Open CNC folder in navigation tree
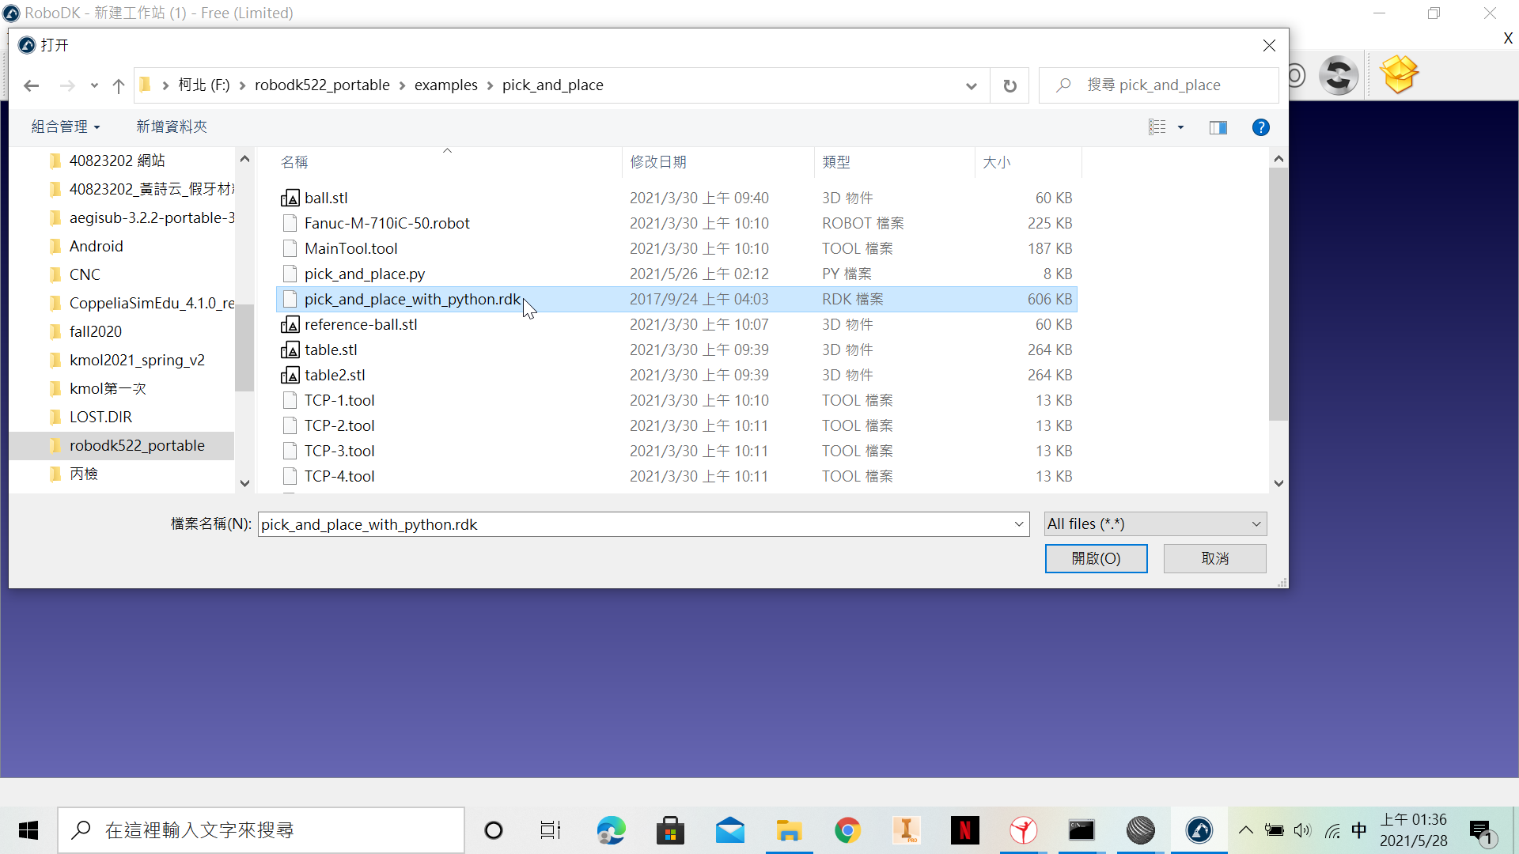Viewport: 1519px width, 854px height. click(x=85, y=274)
